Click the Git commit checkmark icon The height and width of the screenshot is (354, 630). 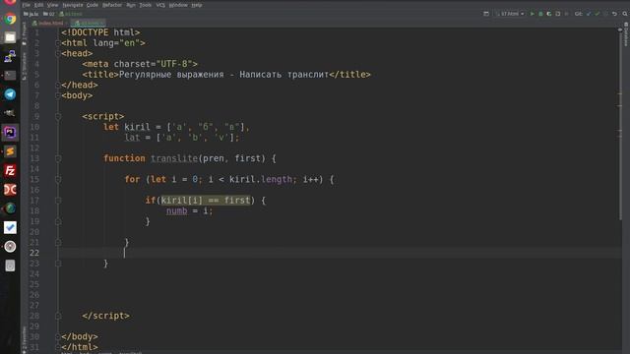598,14
